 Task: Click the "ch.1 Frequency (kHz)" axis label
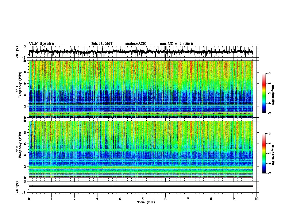(19, 85)
